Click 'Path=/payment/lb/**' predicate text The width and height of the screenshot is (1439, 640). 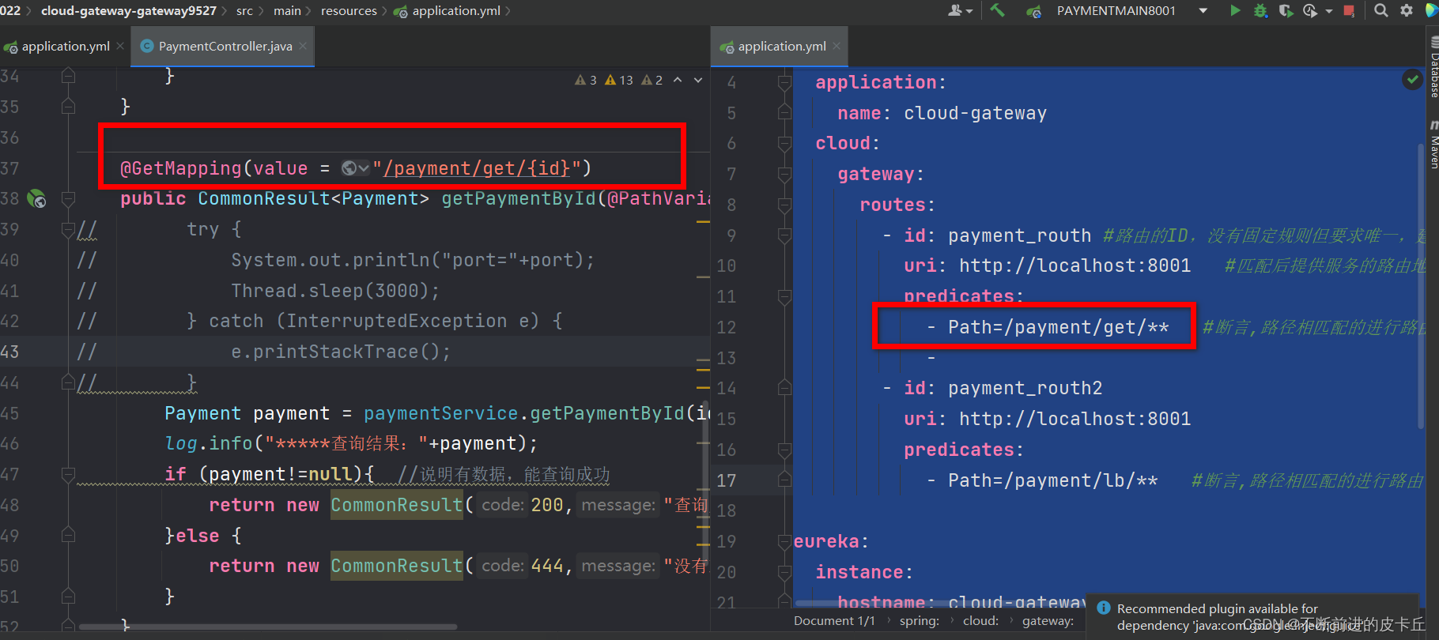1052,480
